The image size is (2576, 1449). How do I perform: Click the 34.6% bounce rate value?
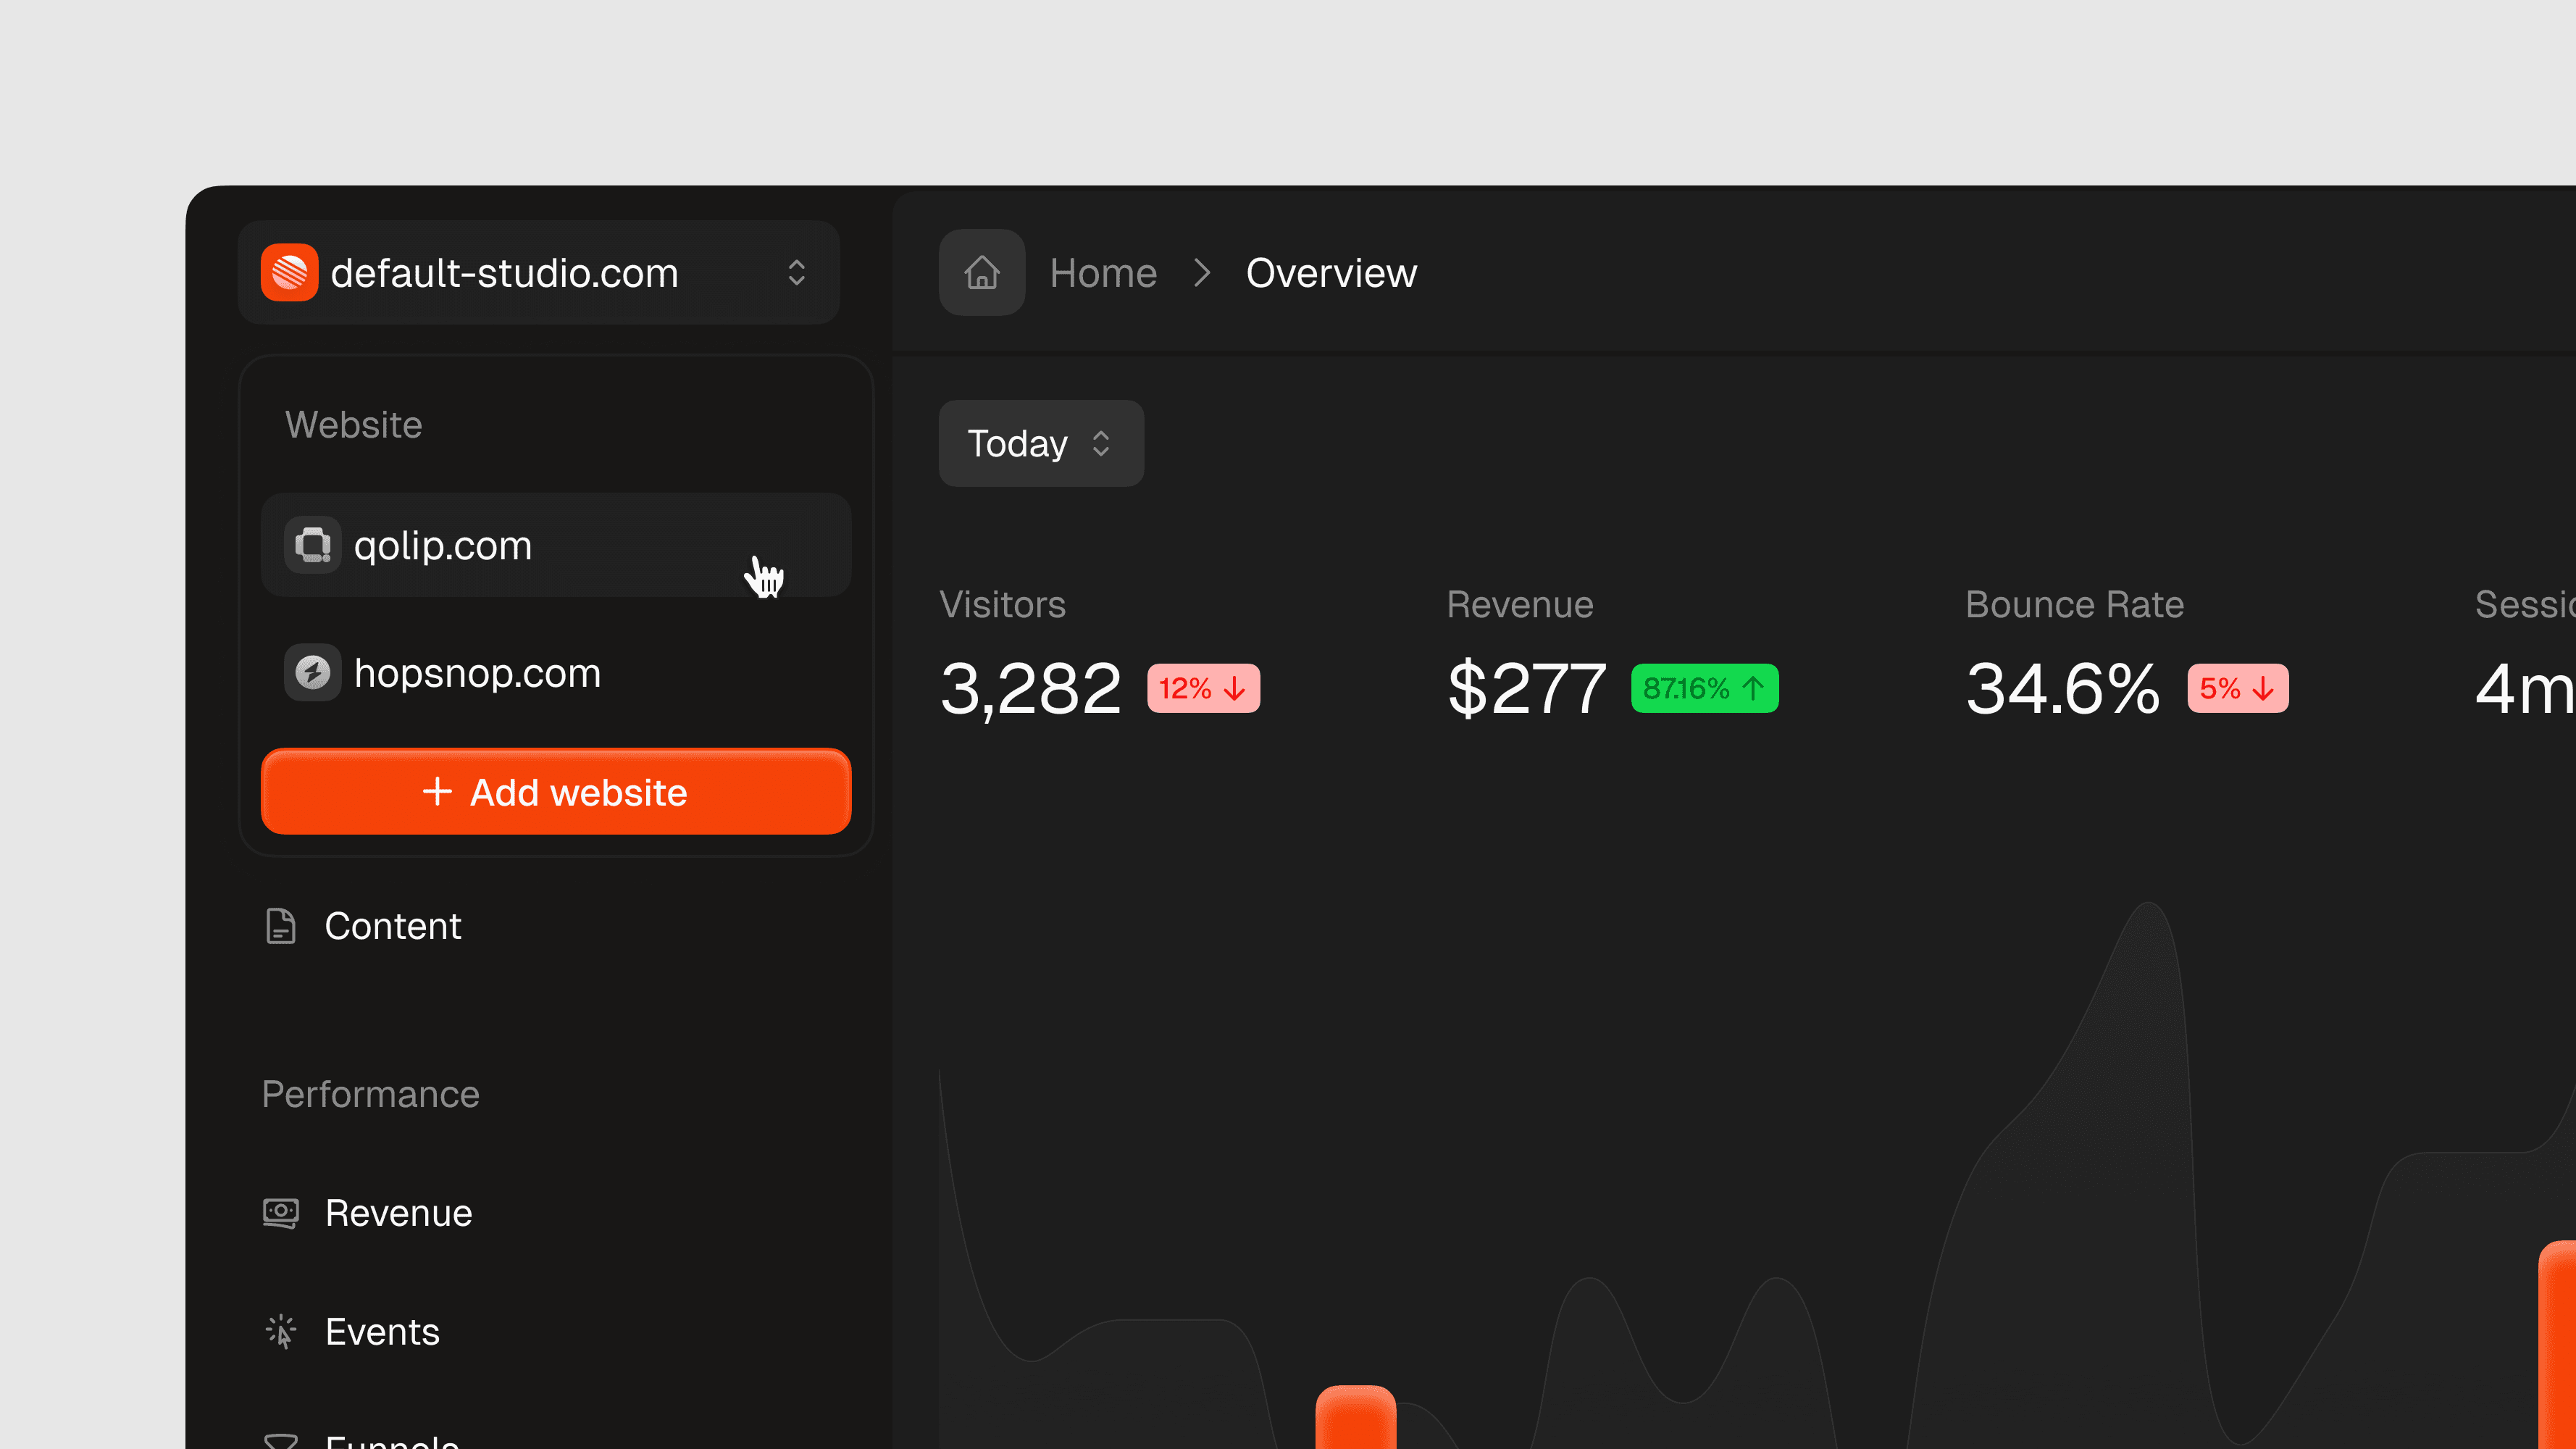coord(2063,688)
